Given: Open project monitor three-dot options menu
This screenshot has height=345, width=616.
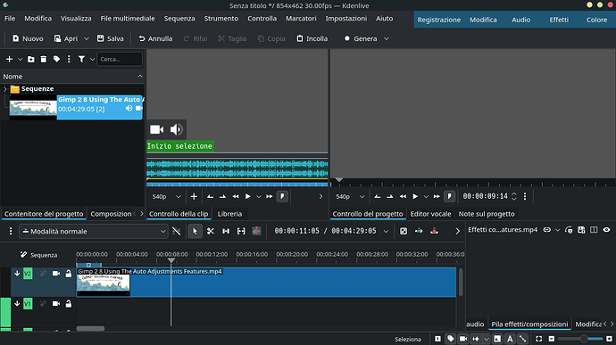Looking at the screenshot, I should click(x=525, y=196).
